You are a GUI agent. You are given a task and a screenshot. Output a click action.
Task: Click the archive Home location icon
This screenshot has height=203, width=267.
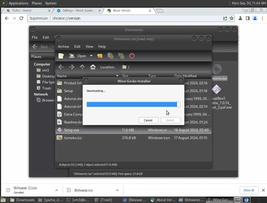[x=93, y=67]
